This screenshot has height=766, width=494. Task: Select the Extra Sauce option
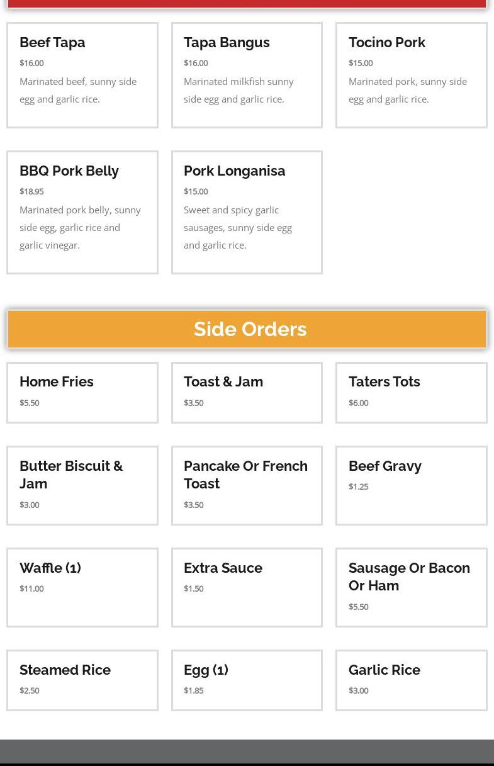223,568
